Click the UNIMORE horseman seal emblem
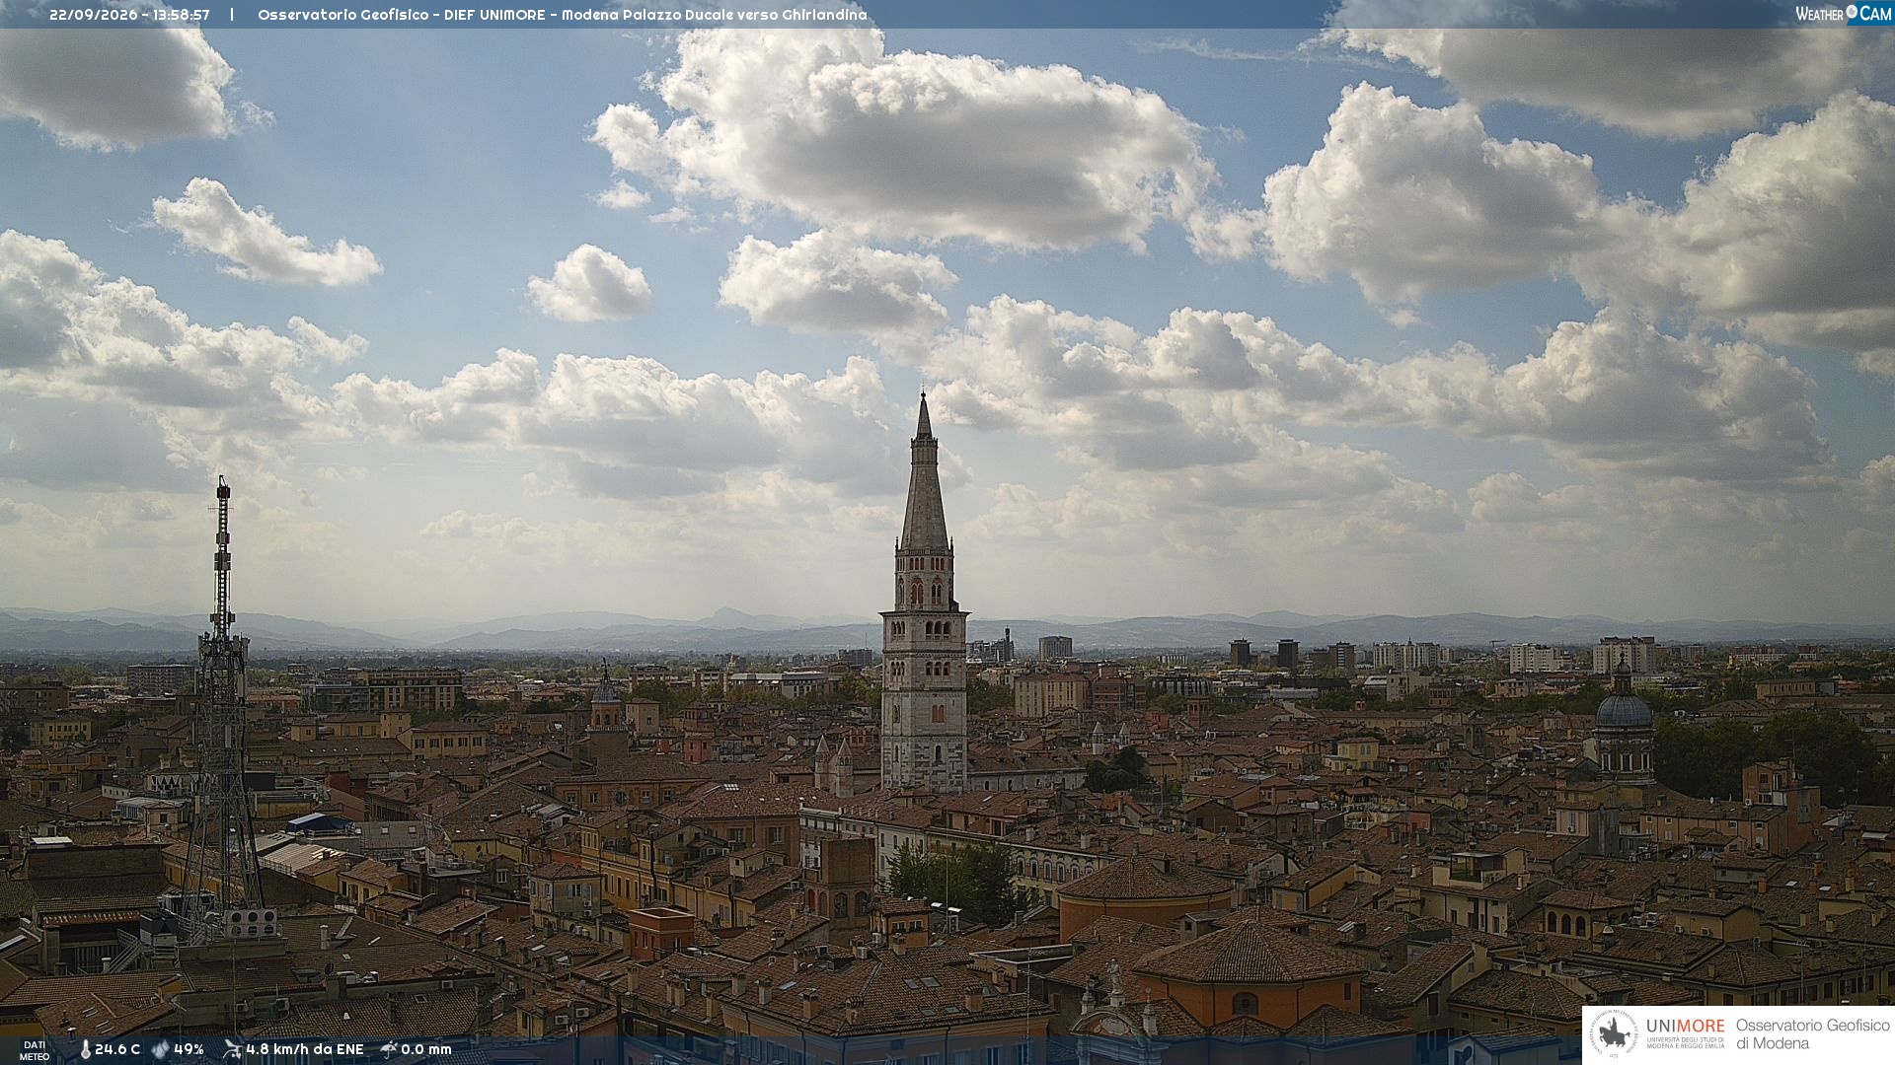Image resolution: width=1895 pixels, height=1065 pixels. click(x=1614, y=1034)
